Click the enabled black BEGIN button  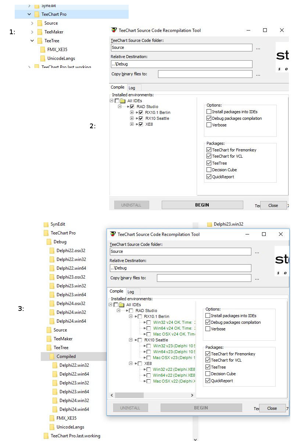202,205
